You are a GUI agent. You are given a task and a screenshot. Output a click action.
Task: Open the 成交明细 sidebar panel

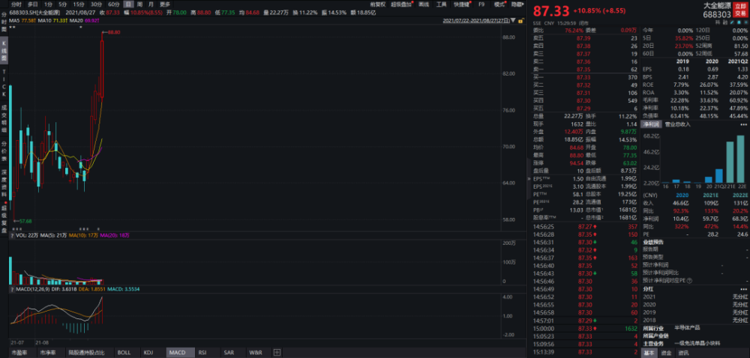click(x=4, y=119)
